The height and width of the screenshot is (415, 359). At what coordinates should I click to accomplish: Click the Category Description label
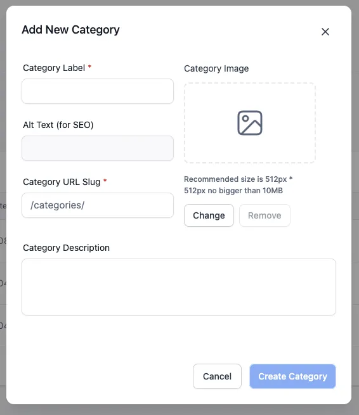[x=66, y=248]
